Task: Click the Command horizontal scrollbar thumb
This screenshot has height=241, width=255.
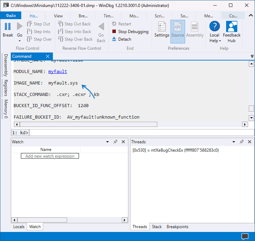Action: [88, 124]
